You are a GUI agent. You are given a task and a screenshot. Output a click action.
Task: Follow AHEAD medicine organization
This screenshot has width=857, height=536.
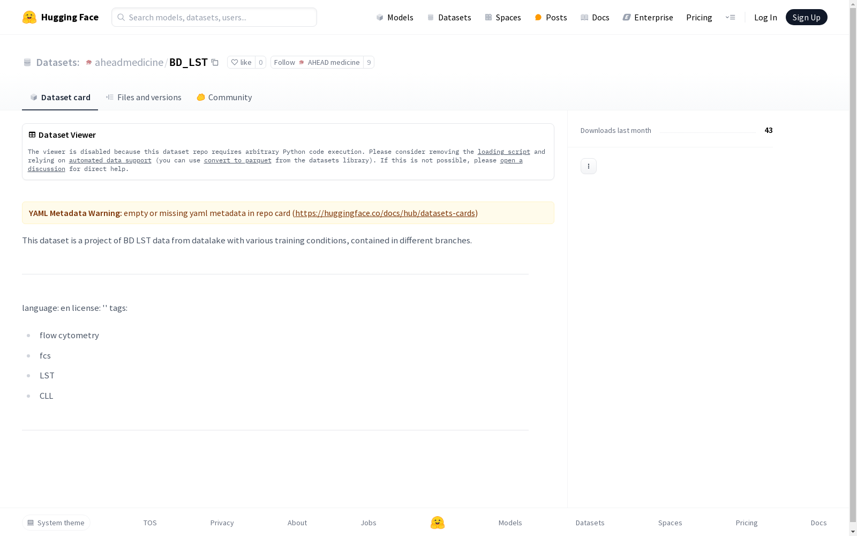coord(317,62)
